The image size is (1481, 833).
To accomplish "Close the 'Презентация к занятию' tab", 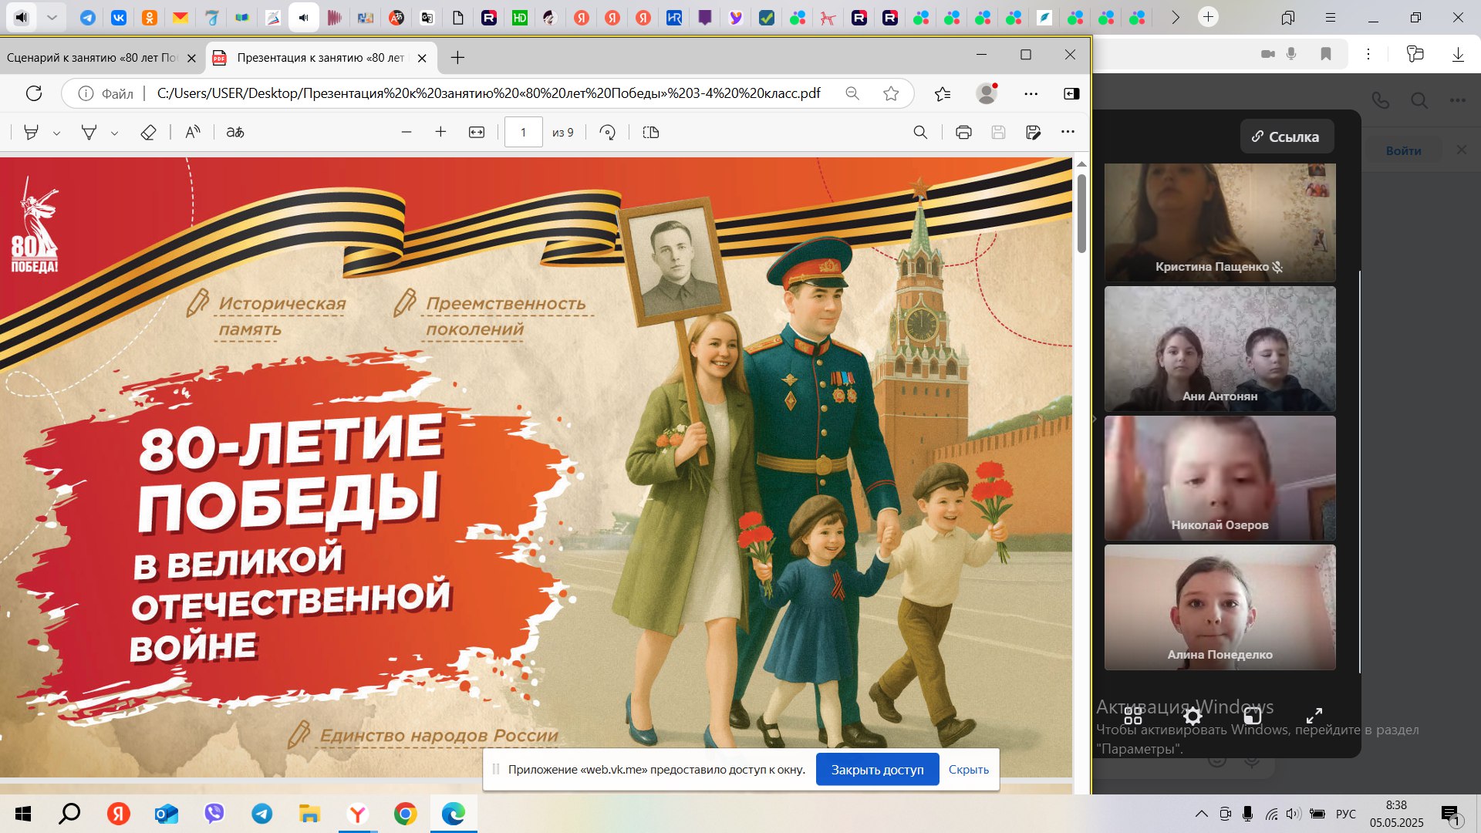I will click(422, 58).
